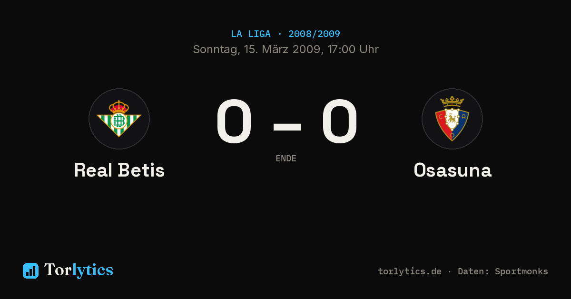Click the Osasuna club crest

coord(452,119)
